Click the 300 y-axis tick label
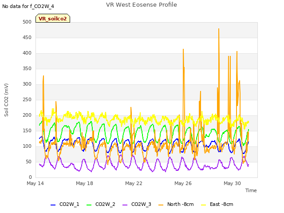 27,84
